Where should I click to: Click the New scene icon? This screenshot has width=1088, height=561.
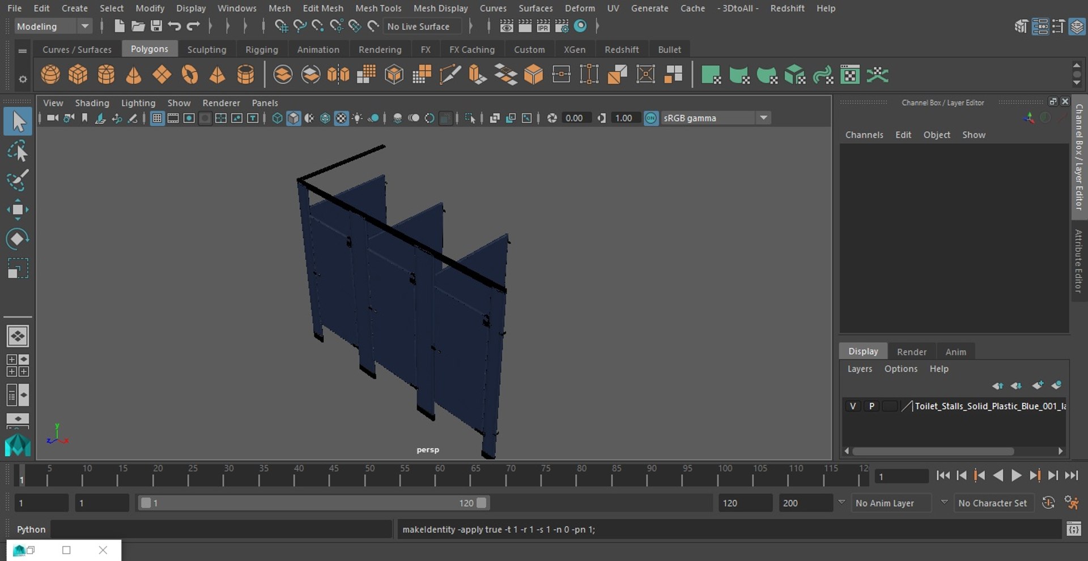(x=119, y=26)
